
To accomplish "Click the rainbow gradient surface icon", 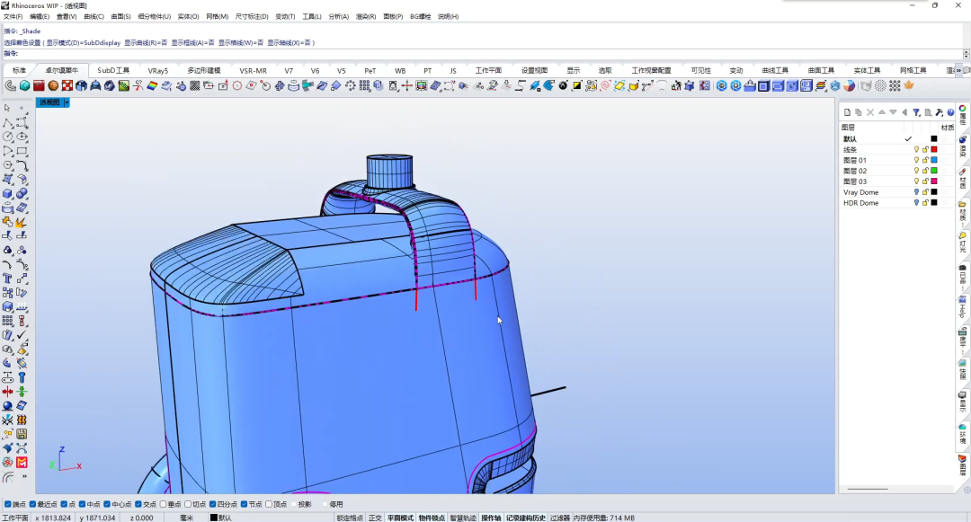I will [152, 86].
